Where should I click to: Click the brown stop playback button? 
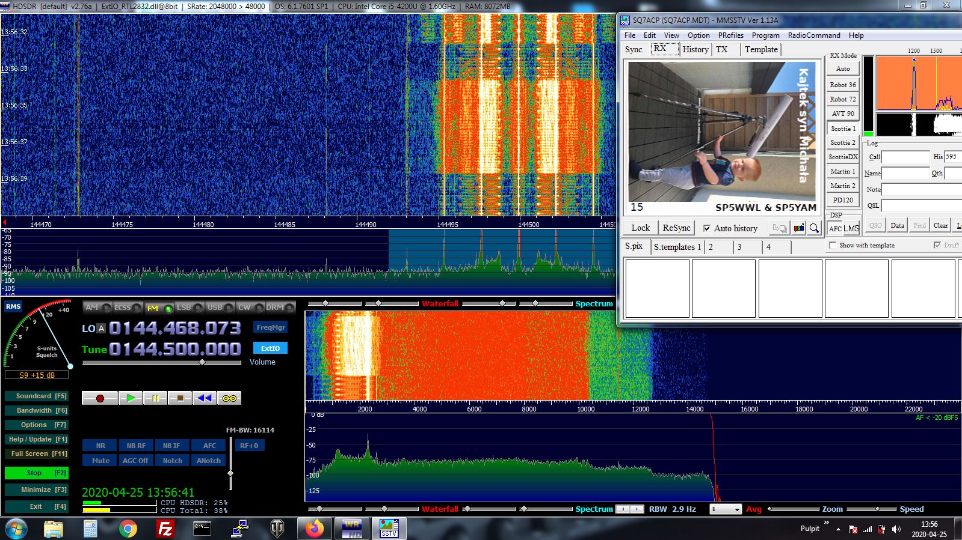pyautogui.click(x=180, y=398)
